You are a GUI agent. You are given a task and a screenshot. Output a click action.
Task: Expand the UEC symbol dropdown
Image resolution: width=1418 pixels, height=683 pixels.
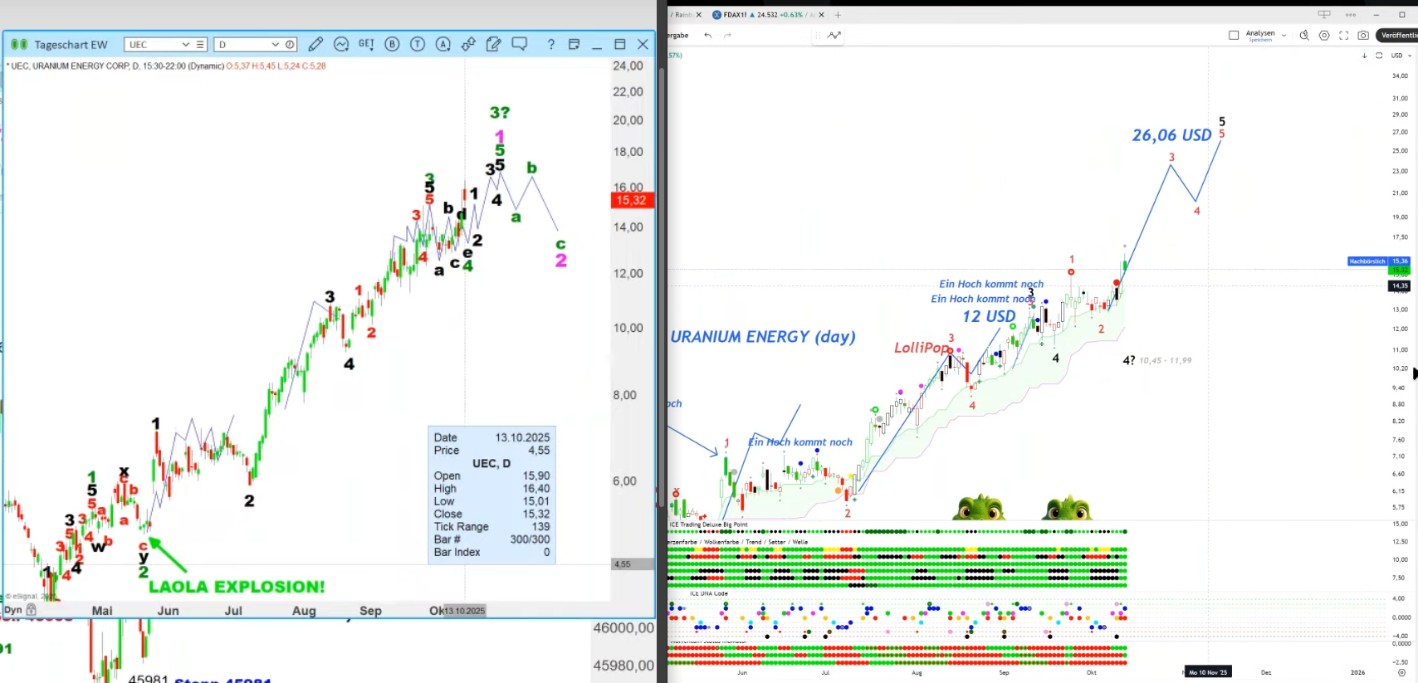[185, 45]
